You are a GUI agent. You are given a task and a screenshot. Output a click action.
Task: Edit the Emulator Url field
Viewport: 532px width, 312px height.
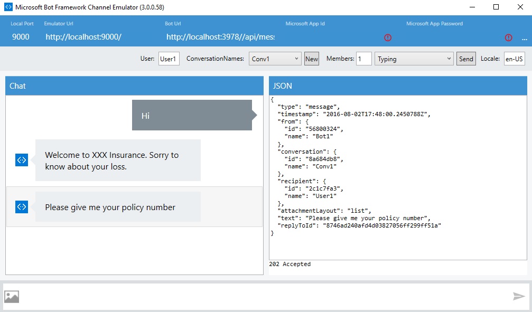tap(83, 37)
